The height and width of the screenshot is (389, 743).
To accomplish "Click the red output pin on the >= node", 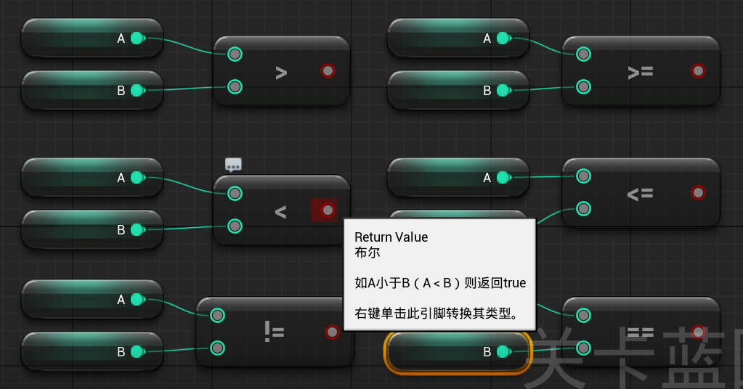I will [698, 70].
